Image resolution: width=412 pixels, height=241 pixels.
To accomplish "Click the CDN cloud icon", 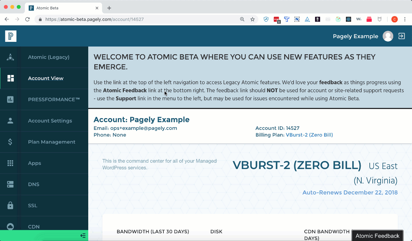I will click(10, 227).
